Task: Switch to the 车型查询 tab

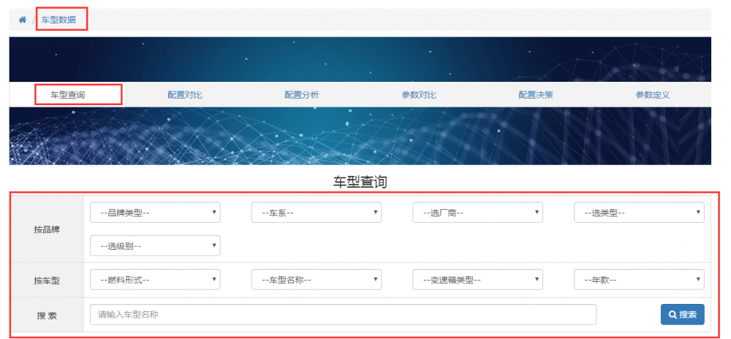Action: 68,95
